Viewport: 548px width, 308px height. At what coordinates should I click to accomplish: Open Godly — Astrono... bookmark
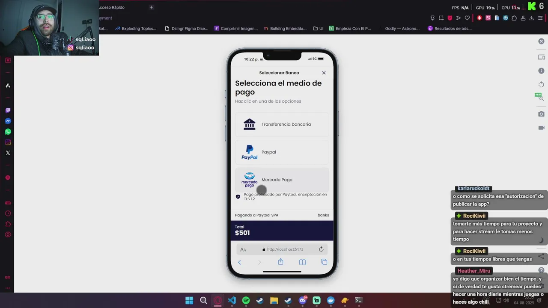point(402,29)
